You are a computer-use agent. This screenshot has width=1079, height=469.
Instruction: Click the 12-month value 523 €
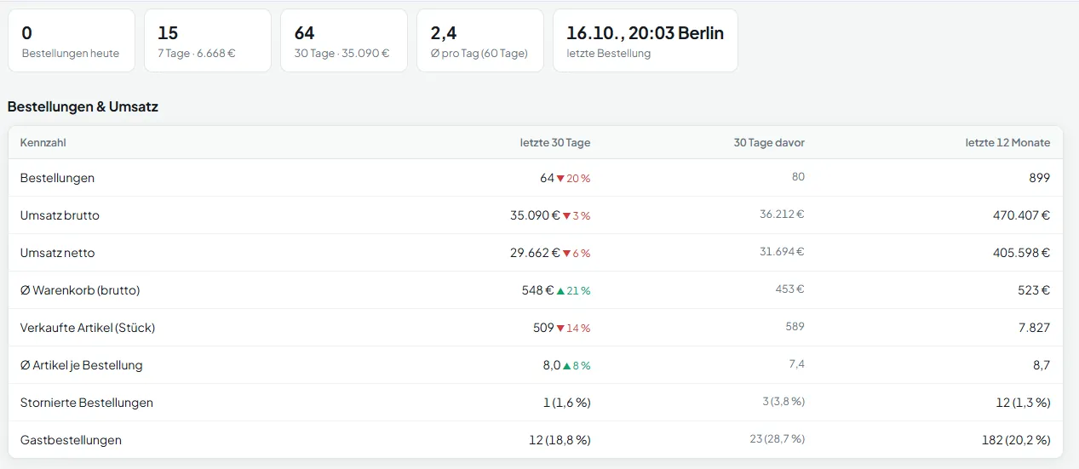(x=1034, y=290)
